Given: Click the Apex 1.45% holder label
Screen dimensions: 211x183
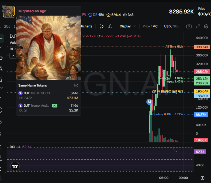Looking at the screenshot, I should coord(175,81).
